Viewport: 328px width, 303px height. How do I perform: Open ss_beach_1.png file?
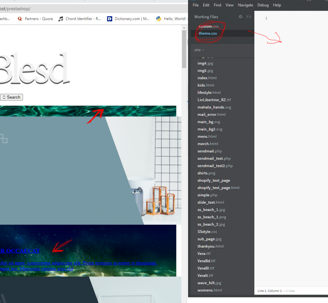[212, 217]
